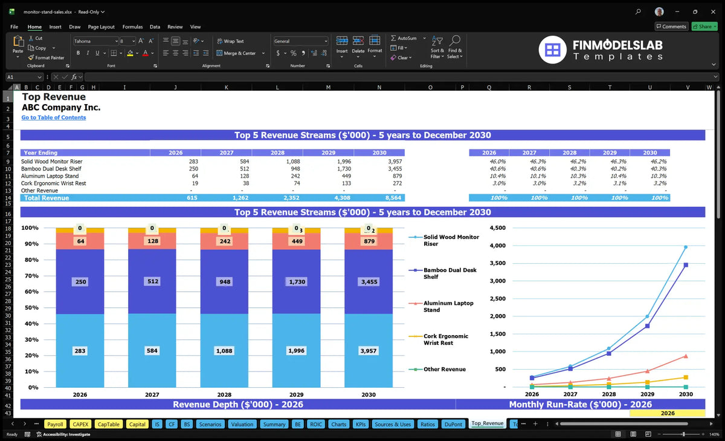The width and height of the screenshot is (725, 441).
Task: Click Find & Select magnifier icon
Action: point(455,41)
